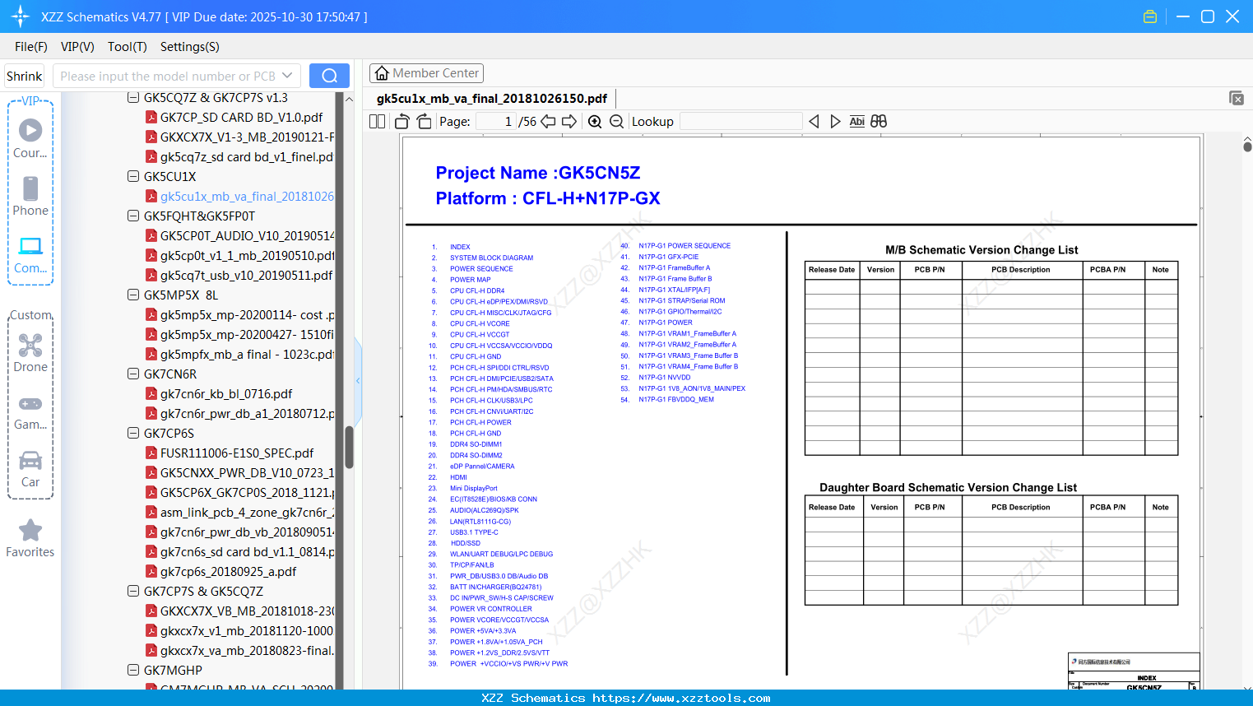The width and height of the screenshot is (1253, 706).
Task: Click the PDF icon for gk7cp6s_20180925_a.pdf
Action: (151, 571)
